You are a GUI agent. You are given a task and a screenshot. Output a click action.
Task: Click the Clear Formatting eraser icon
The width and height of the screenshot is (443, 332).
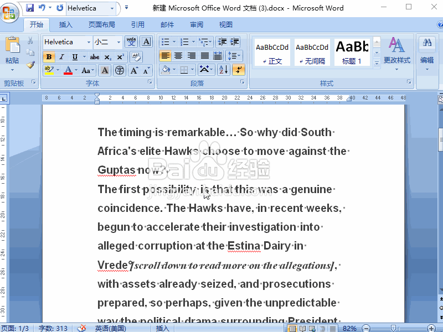136,57
